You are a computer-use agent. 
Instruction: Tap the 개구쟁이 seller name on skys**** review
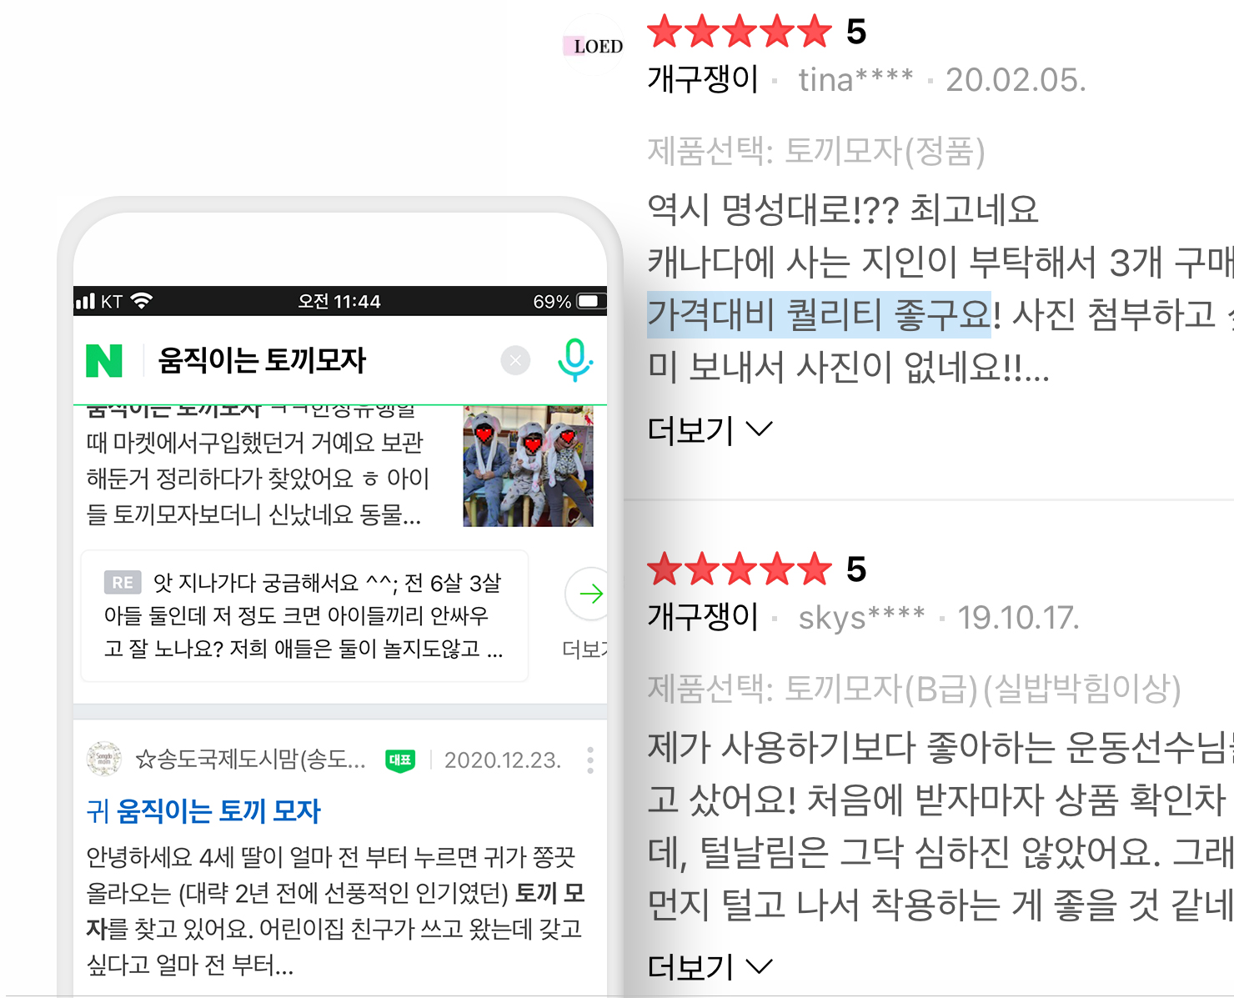703,617
